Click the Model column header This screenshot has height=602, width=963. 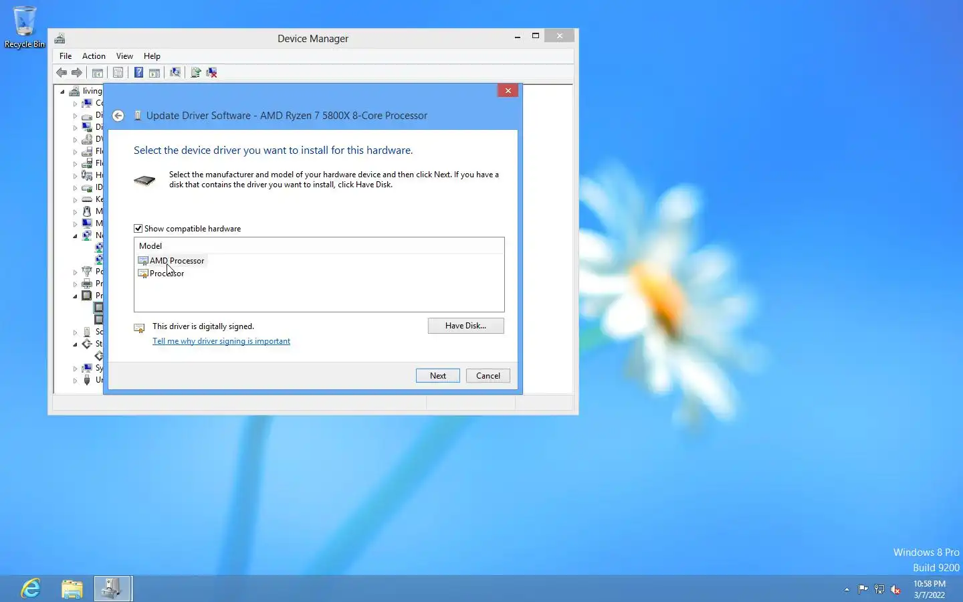coord(319,245)
